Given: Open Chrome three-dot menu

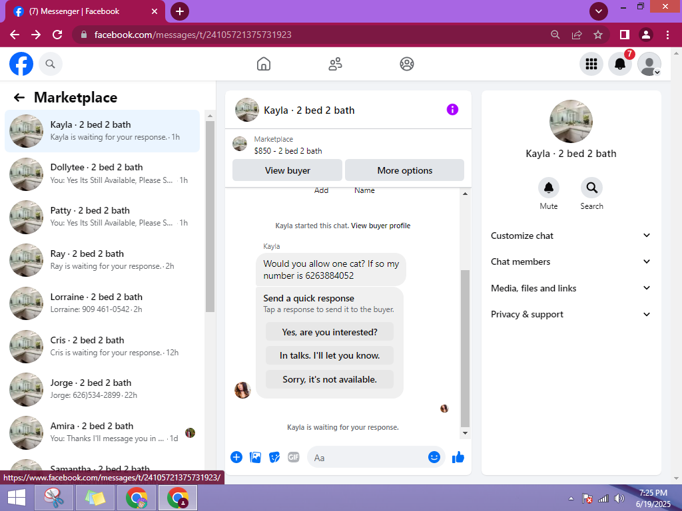Looking at the screenshot, I should tap(667, 35).
